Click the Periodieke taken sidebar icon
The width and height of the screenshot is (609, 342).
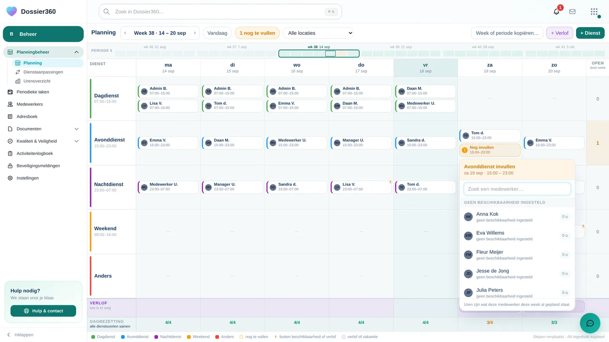pyautogui.click(x=10, y=92)
